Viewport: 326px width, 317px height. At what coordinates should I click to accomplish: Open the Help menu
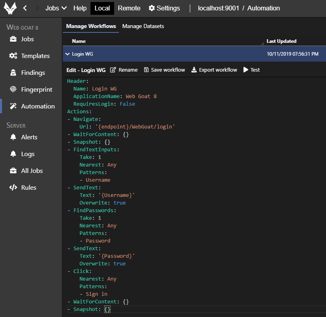[80, 8]
